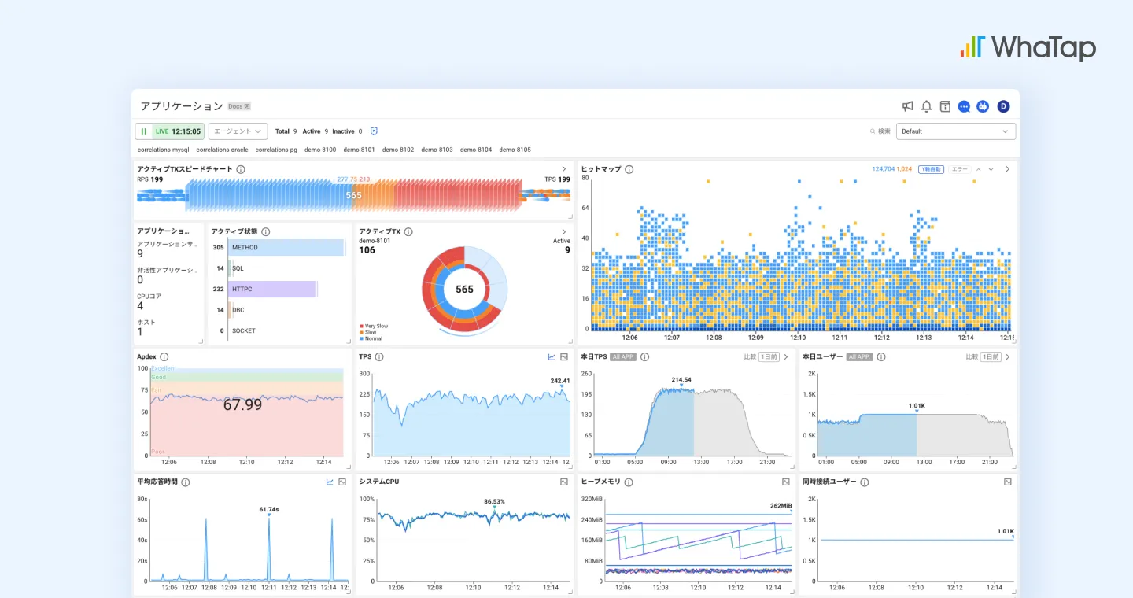Viewport: 1133px width, 598px height.
Task: Click All APP badge on 本日TPS
Action: [x=623, y=357]
